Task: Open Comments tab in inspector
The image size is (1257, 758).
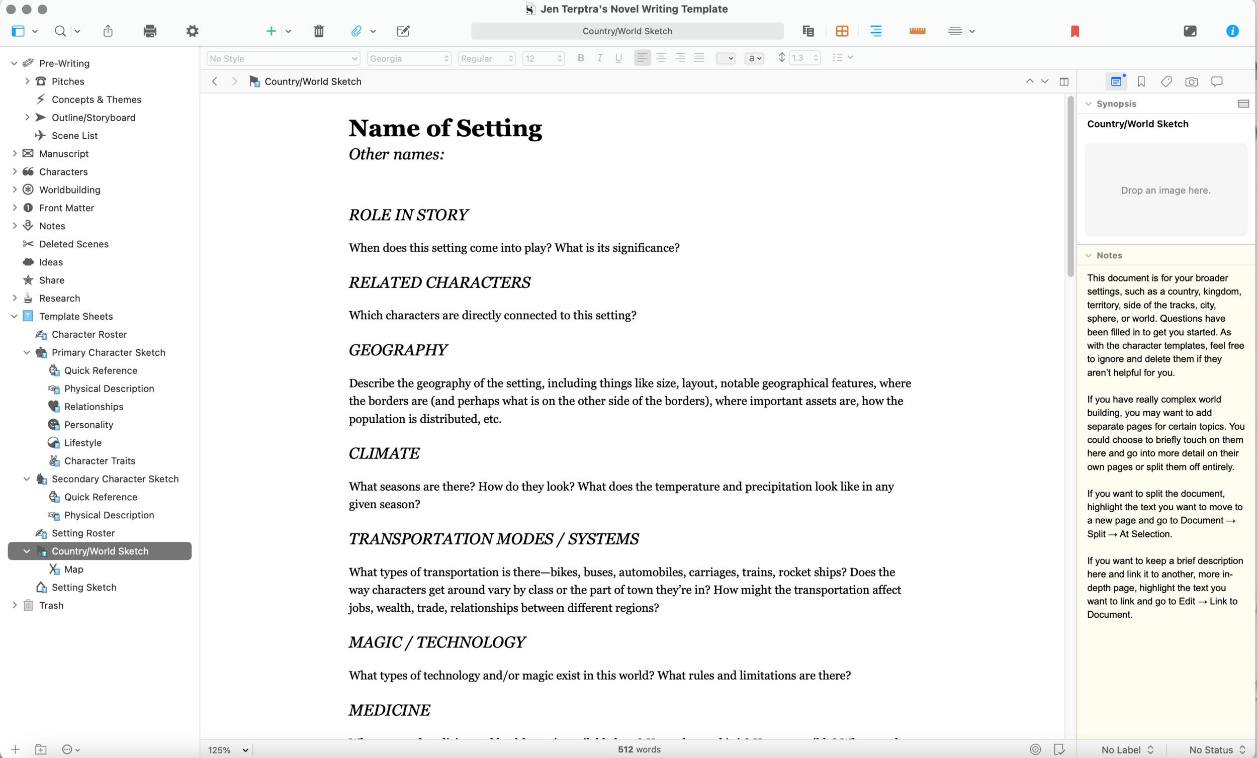Action: (x=1216, y=81)
